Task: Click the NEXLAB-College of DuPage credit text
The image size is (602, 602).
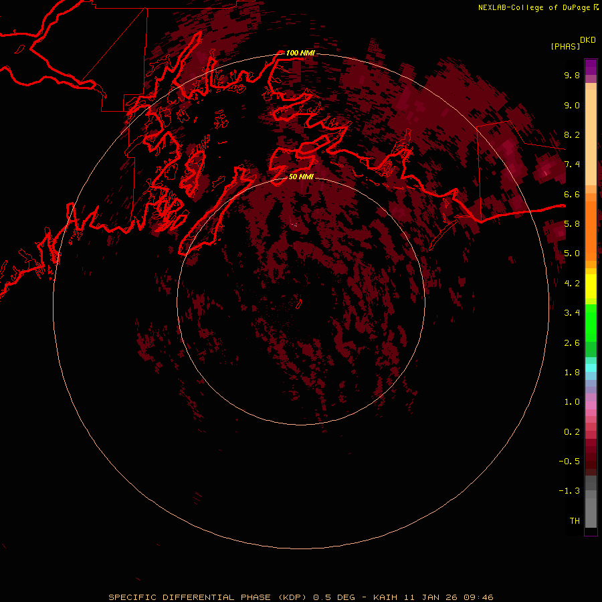Action: point(534,7)
